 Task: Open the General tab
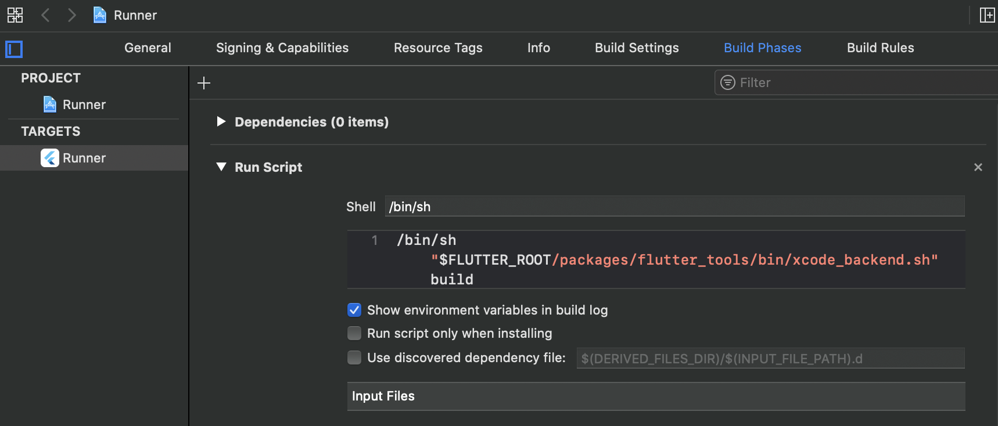click(148, 48)
